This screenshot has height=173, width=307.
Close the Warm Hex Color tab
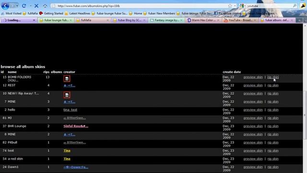pos(218,20)
